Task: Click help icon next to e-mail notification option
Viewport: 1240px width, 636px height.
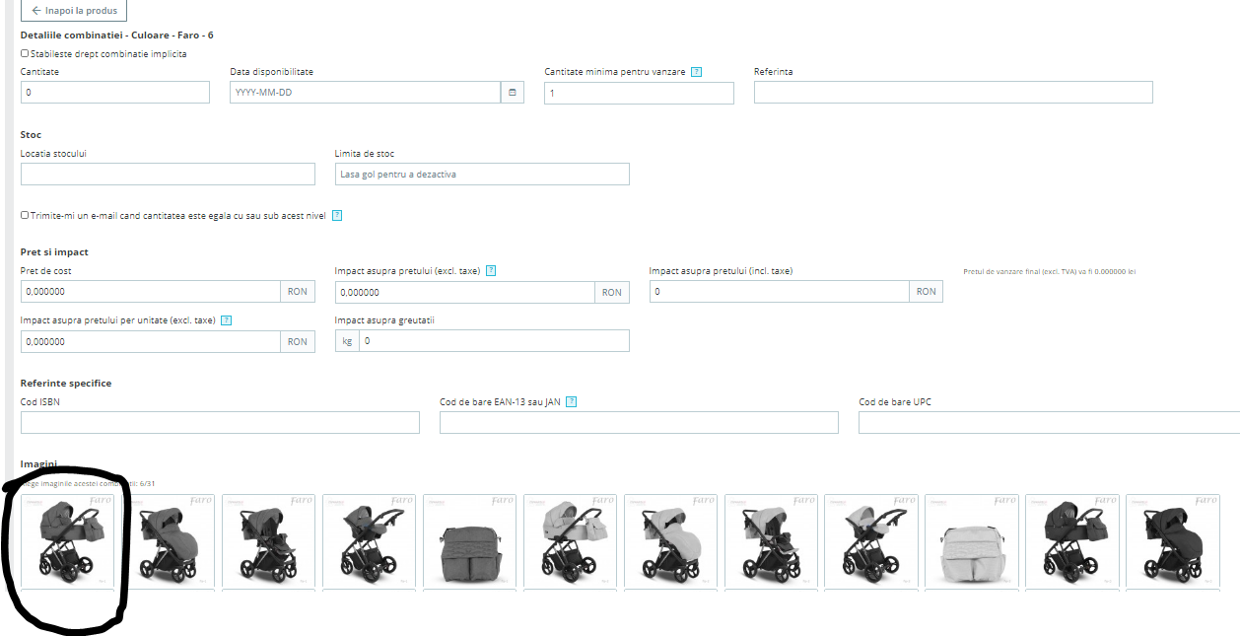Action: pos(337,215)
